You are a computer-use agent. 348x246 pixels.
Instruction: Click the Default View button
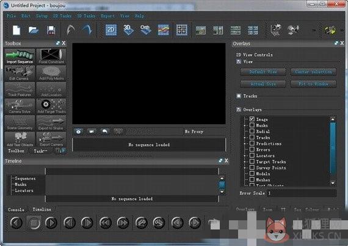click(263, 72)
